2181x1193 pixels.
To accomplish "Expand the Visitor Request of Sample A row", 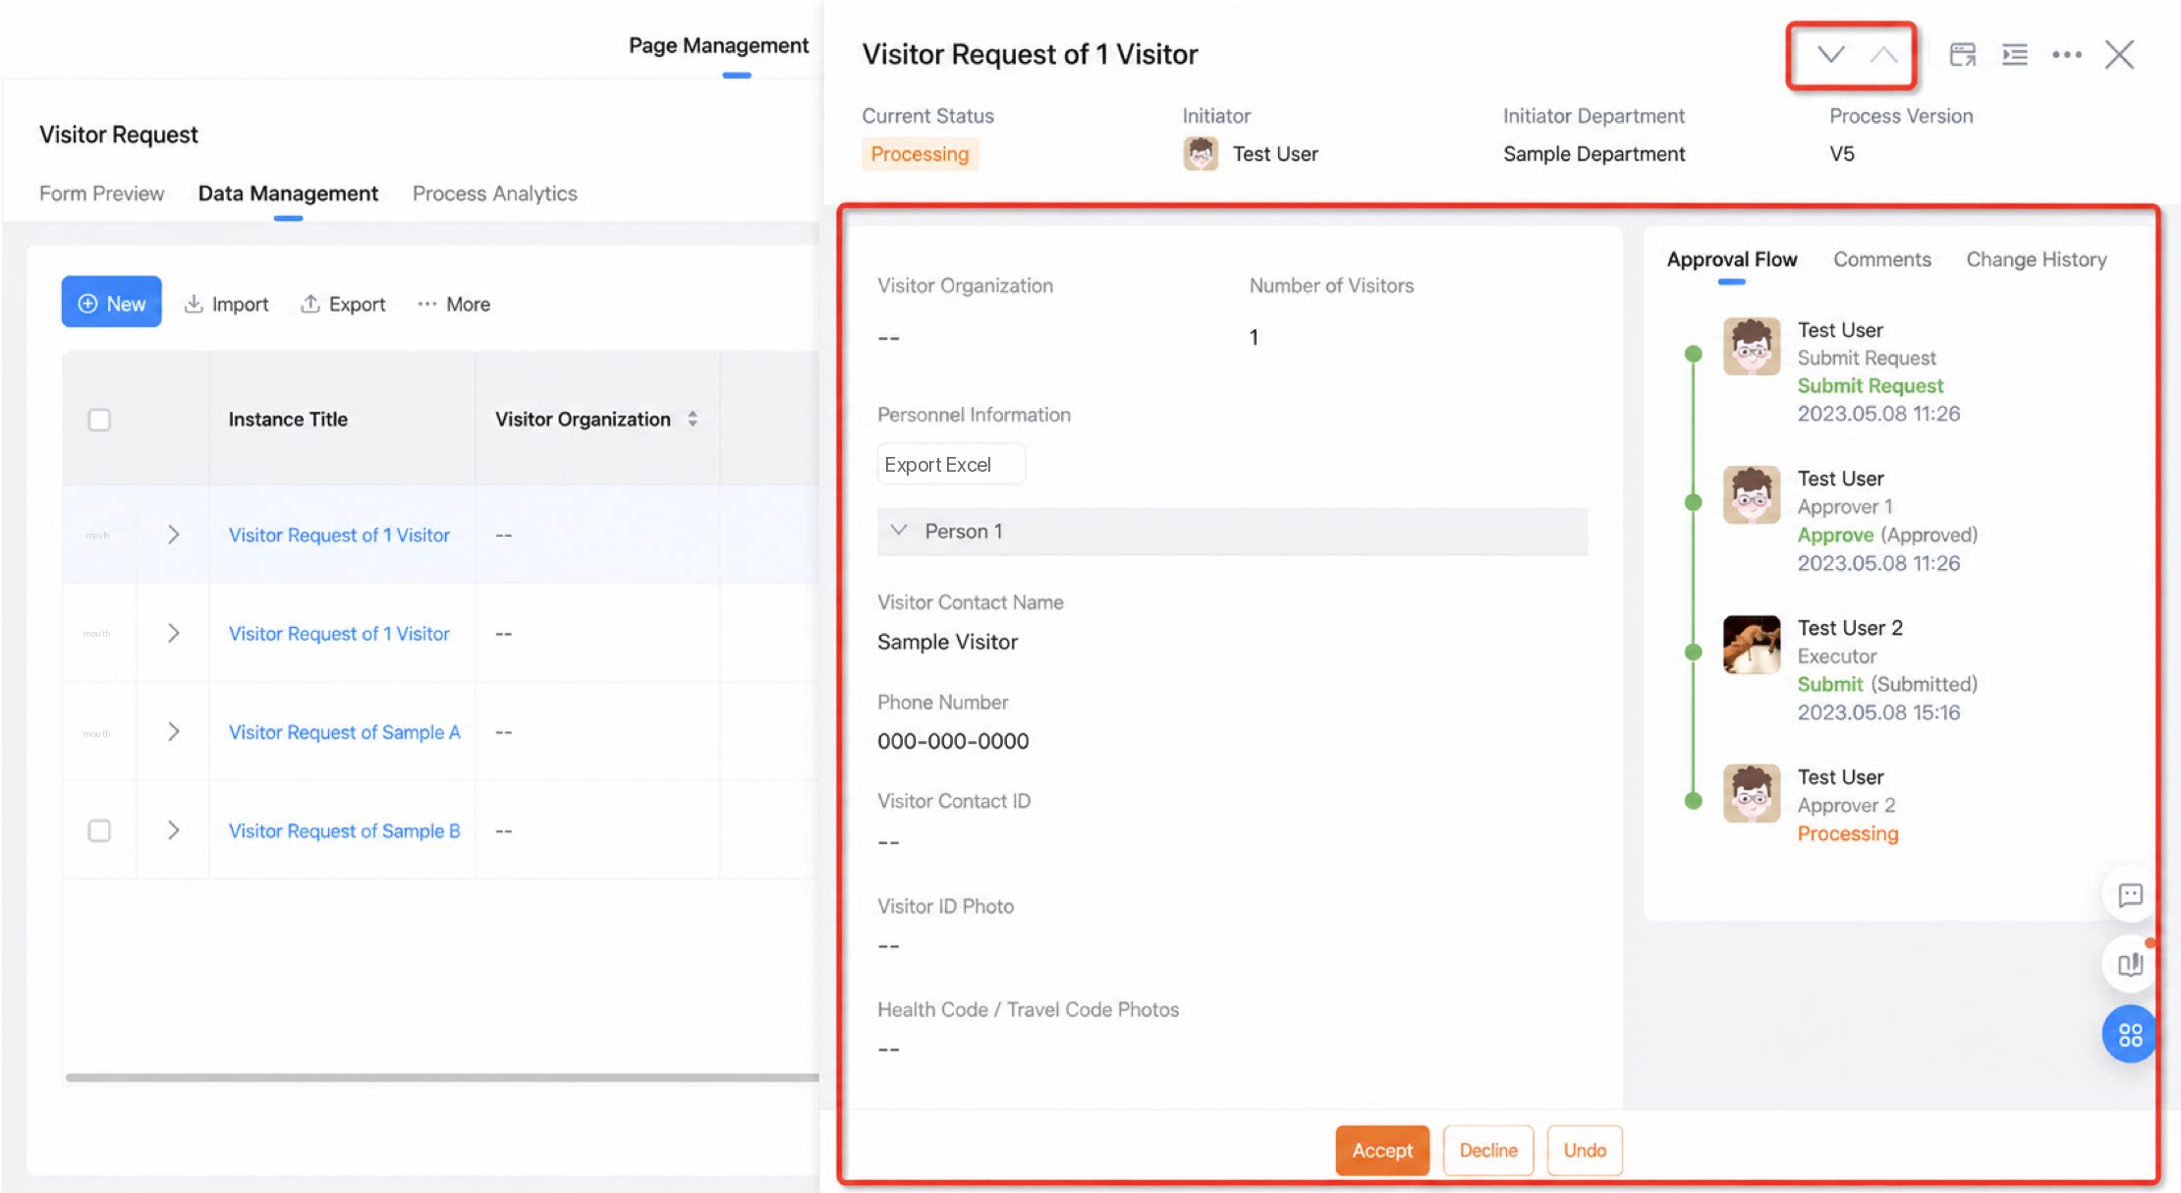I will [173, 731].
